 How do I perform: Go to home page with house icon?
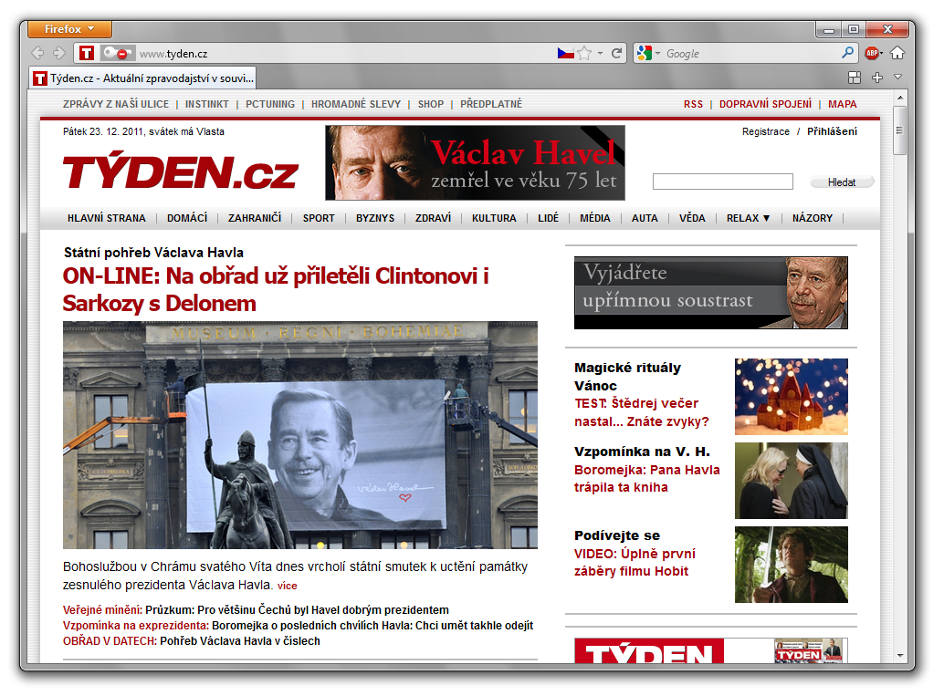tap(897, 53)
